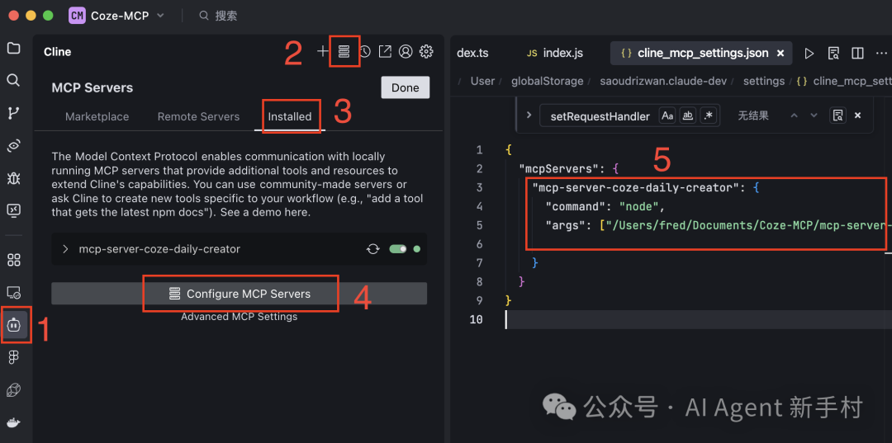892x443 pixels.
Task: Expand the mcp-server-coze-daily-creator server row
Action: click(65, 249)
